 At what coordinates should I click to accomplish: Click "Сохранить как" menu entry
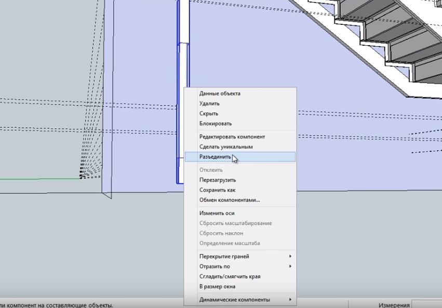click(x=217, y=190)
